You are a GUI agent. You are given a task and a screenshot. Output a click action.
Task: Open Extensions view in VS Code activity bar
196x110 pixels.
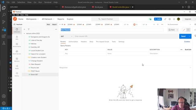[4, 36]
